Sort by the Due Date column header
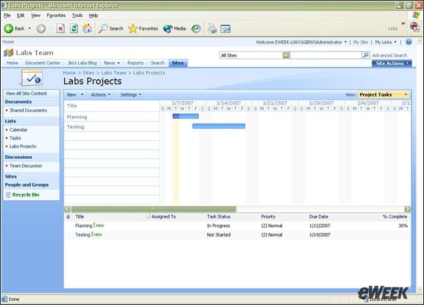Viewport: 424px width, 305px height. pyautogui.click(x=319, y=216)
